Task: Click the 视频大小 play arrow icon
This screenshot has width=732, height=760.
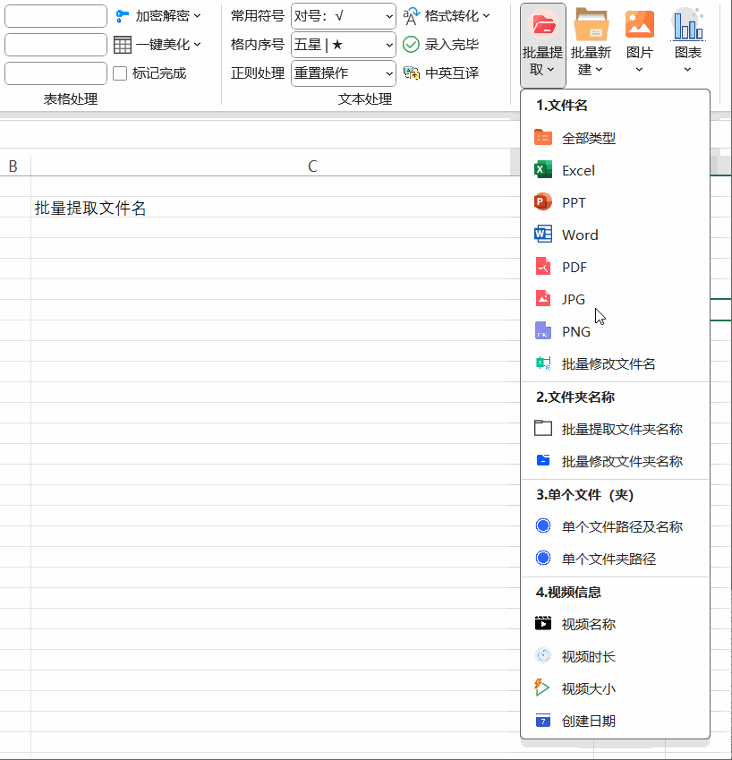Action: [541, 687]
